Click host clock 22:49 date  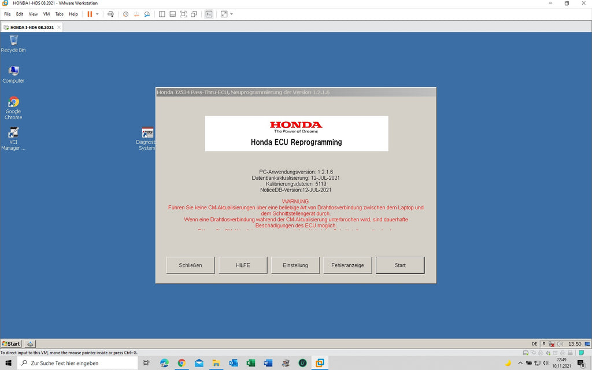tap(561, 363)
